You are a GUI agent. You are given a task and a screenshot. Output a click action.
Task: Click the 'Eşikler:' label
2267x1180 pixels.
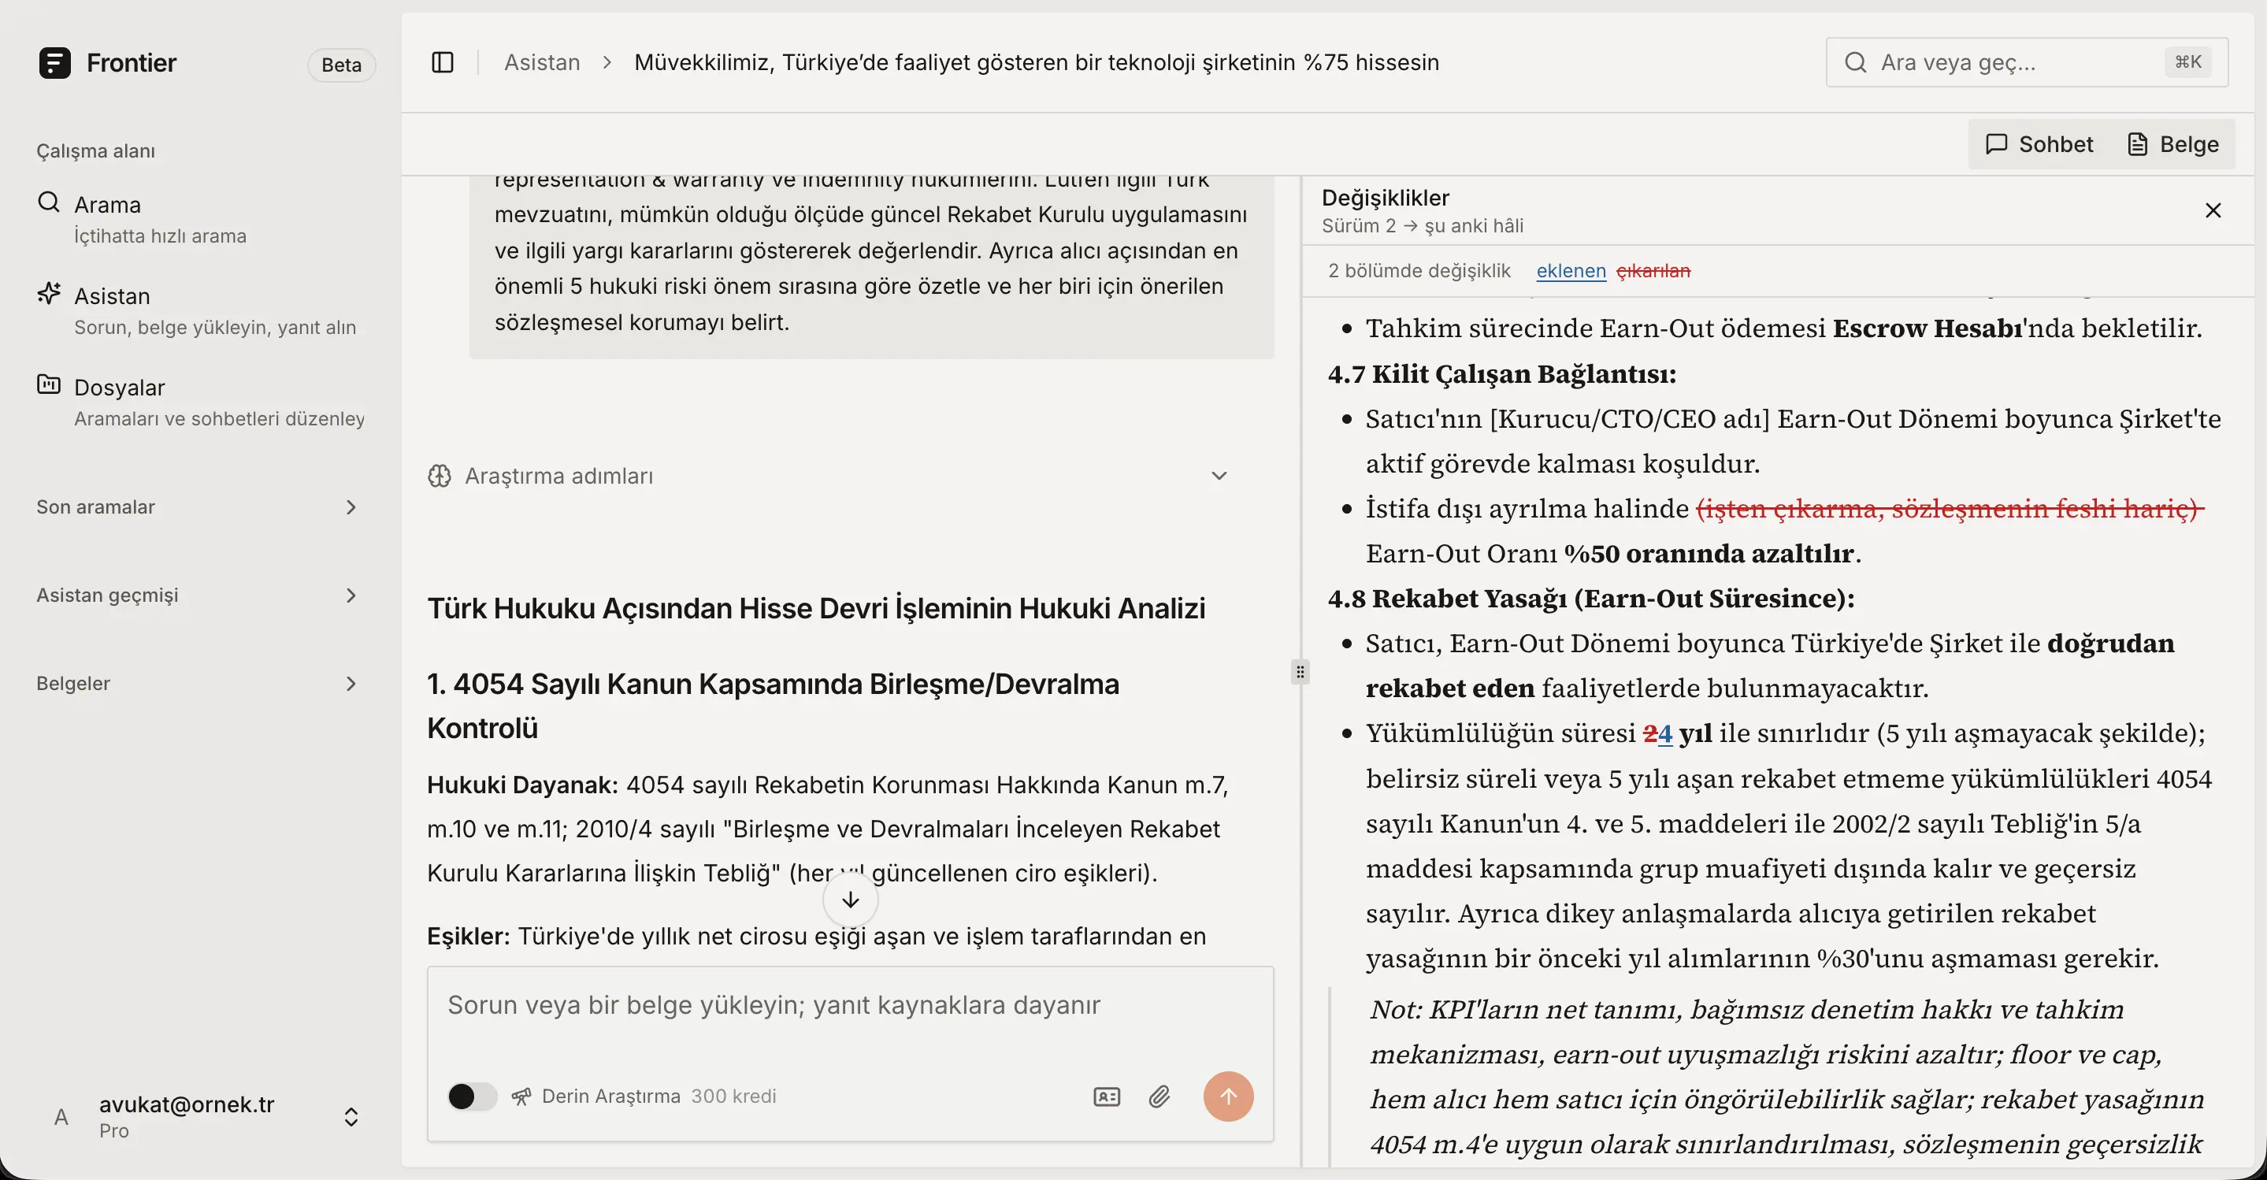pyautogui.click(x=468, y=937)
